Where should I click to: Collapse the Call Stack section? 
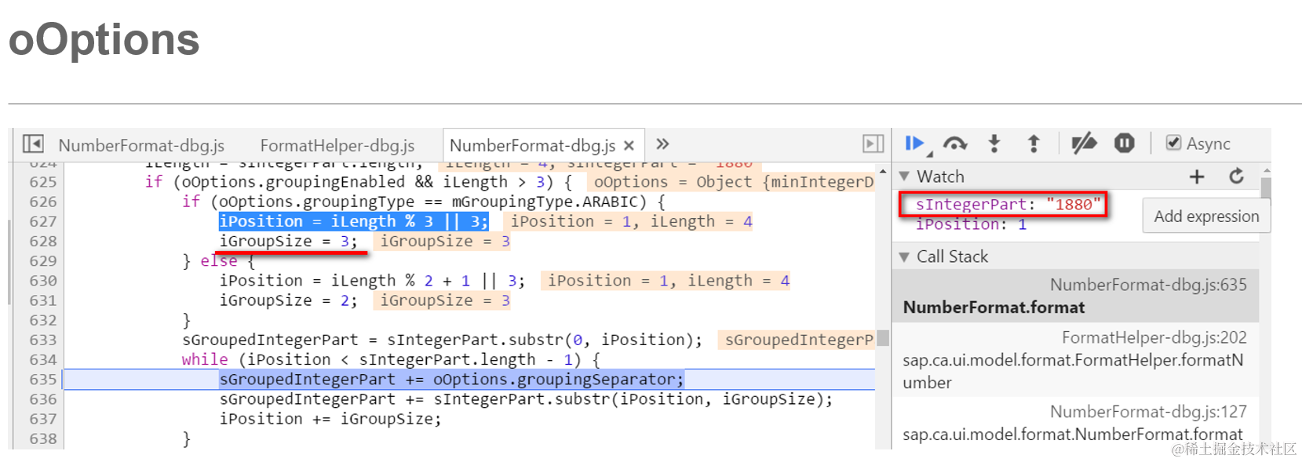(x=905, y=256)
